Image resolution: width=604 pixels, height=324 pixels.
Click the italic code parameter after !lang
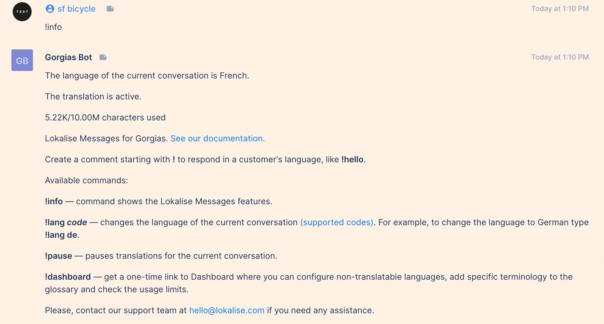tap(77, 222)
